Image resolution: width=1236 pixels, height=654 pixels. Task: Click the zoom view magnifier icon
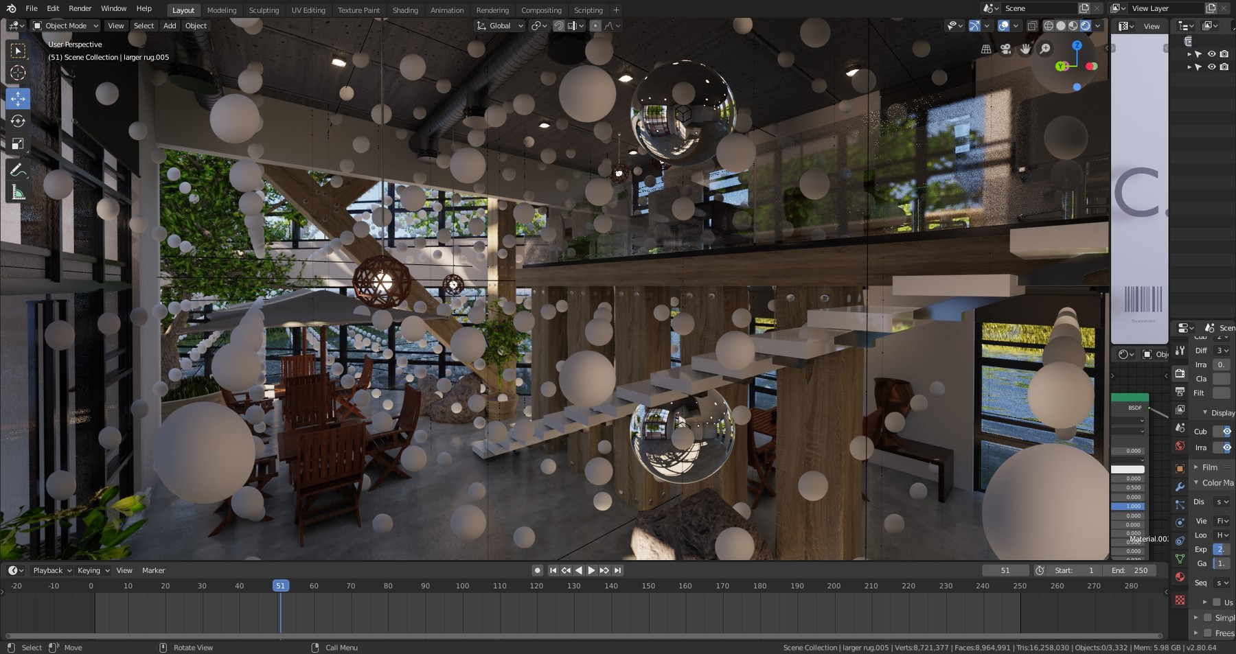click(x=1045, y=49)
